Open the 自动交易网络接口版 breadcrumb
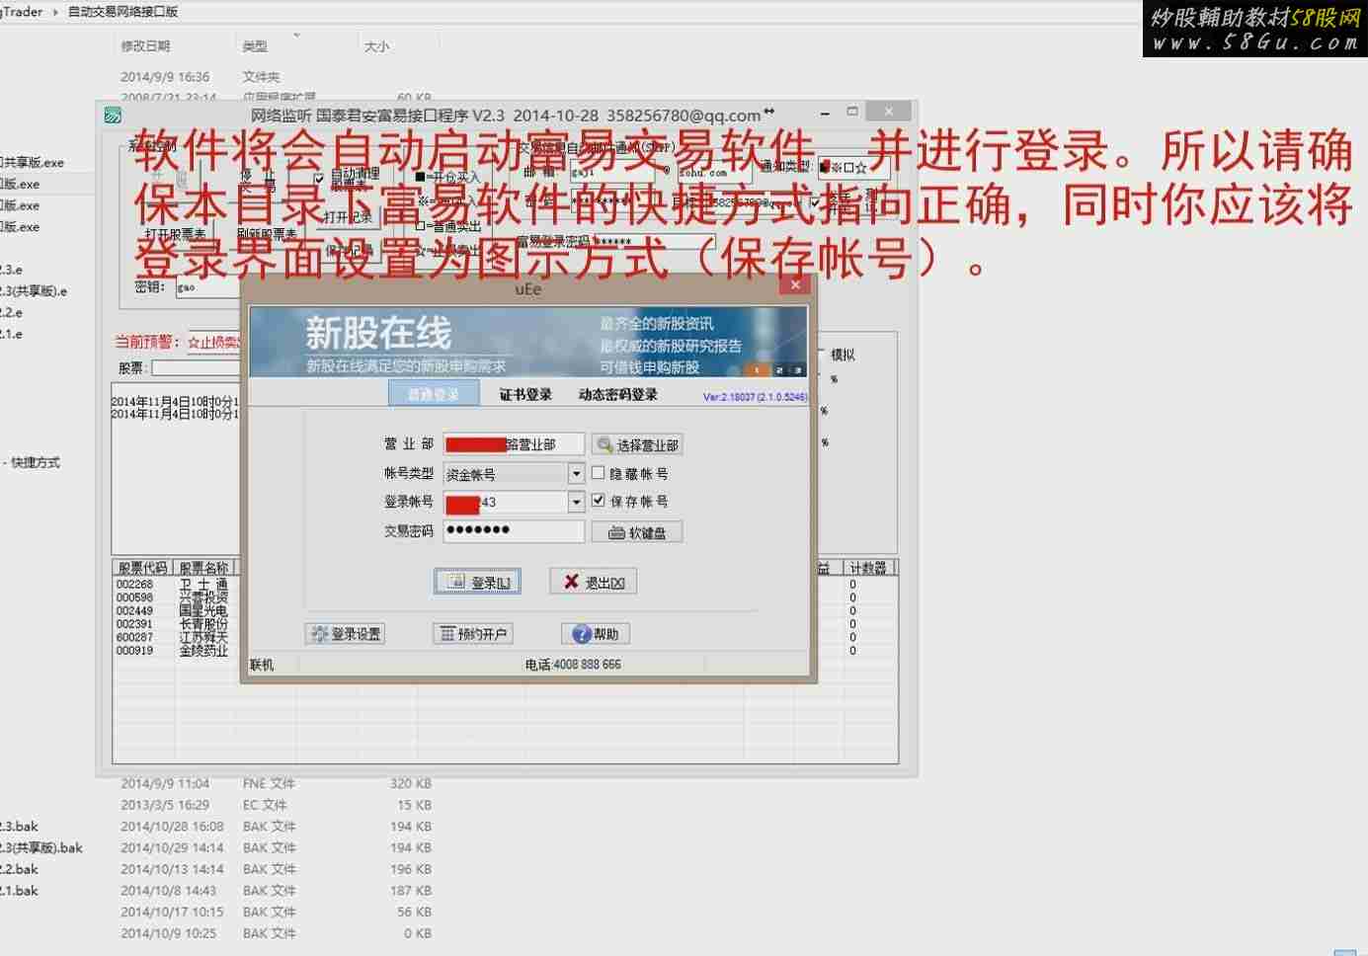The height and width of the screenshot is (956, 1368). click(122, 12)
